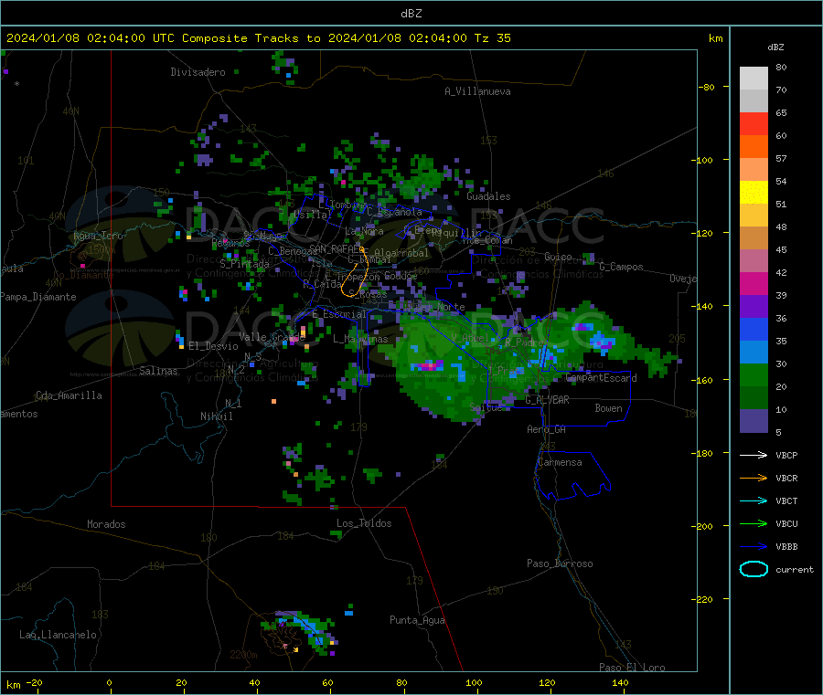Click the Paso_Barroso map label
The image size is (823, 695).
tap(560, 563)
